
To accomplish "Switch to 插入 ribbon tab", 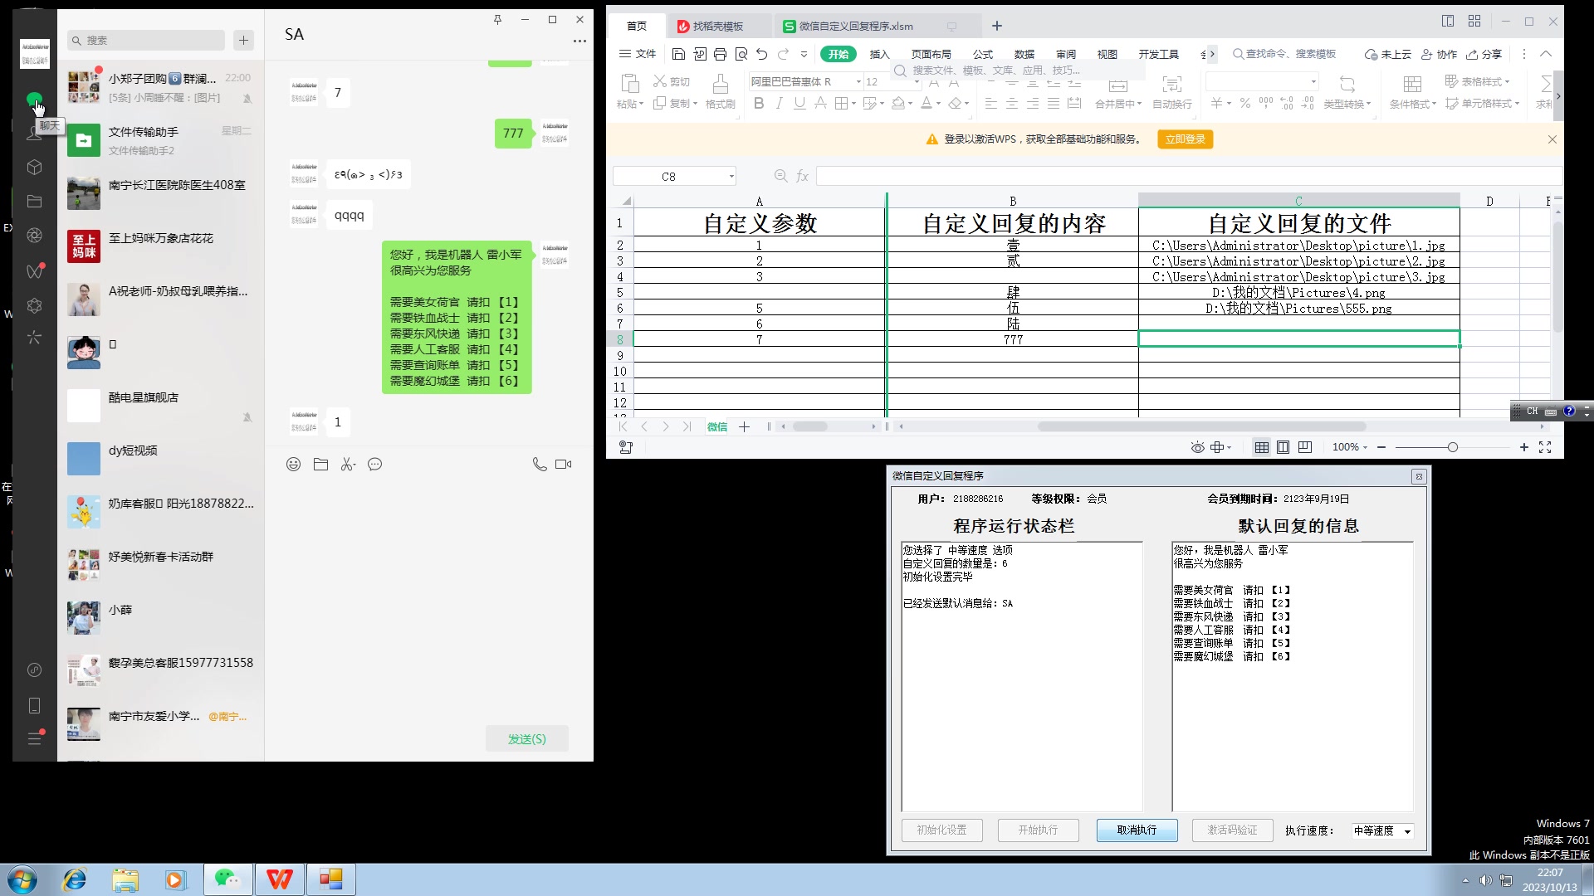I will pyautogui.click(x=879, y=54).
